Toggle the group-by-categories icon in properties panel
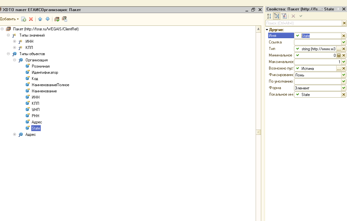This screenshot has width=347, height=221. [x=276, y=16]
